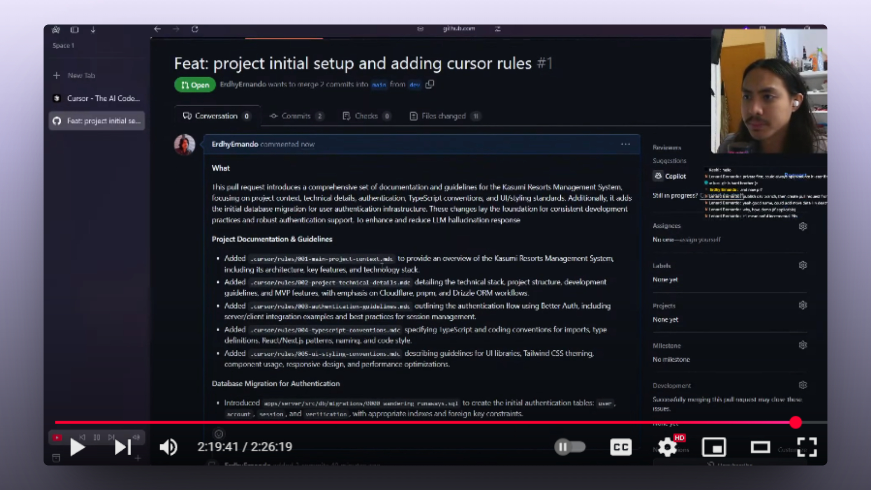Open the Commits tab

[297, 116]
